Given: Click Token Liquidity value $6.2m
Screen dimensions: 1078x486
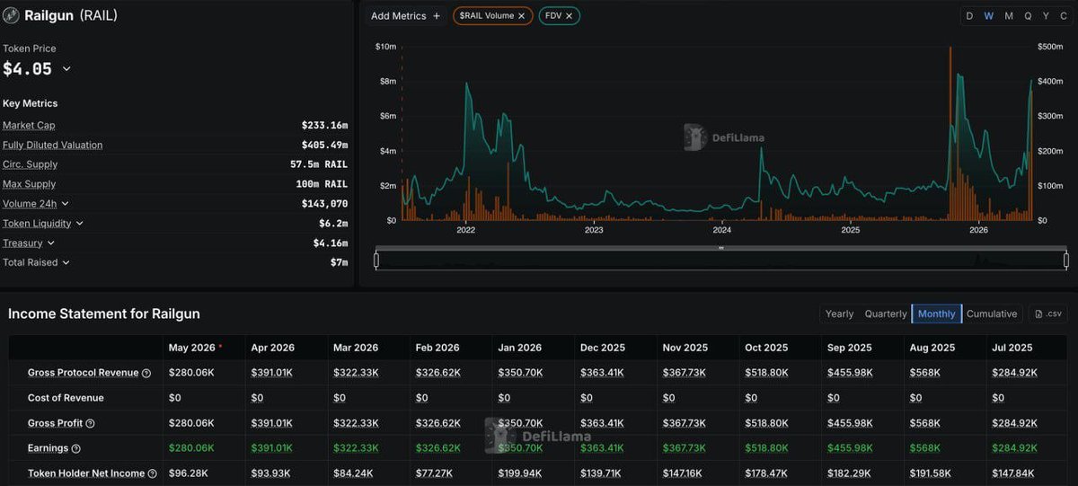Looking at the screenshot, I should point(333,224).
